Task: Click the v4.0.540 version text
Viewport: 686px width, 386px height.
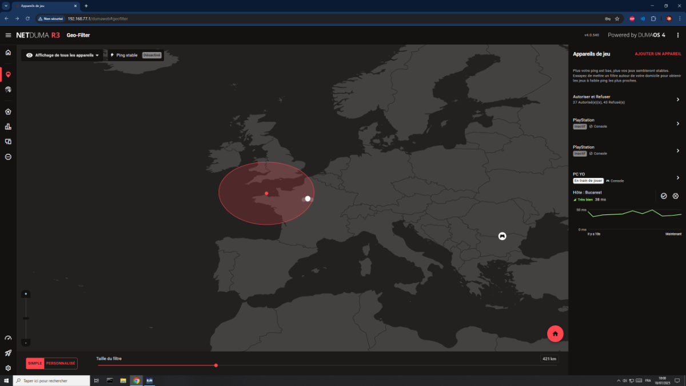Action: (592, 35)
